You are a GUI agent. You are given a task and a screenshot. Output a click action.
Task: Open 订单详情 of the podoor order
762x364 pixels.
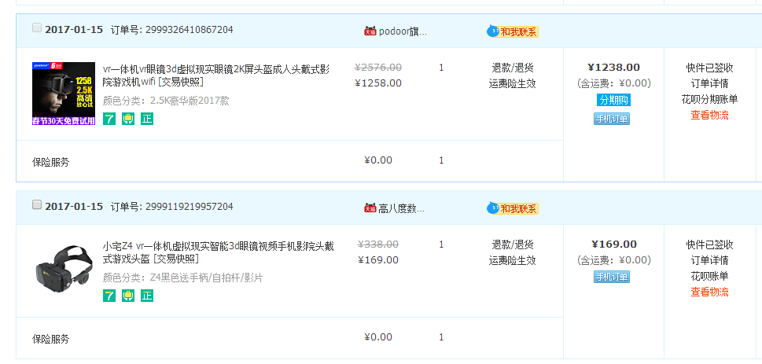[x=709, y=83]
